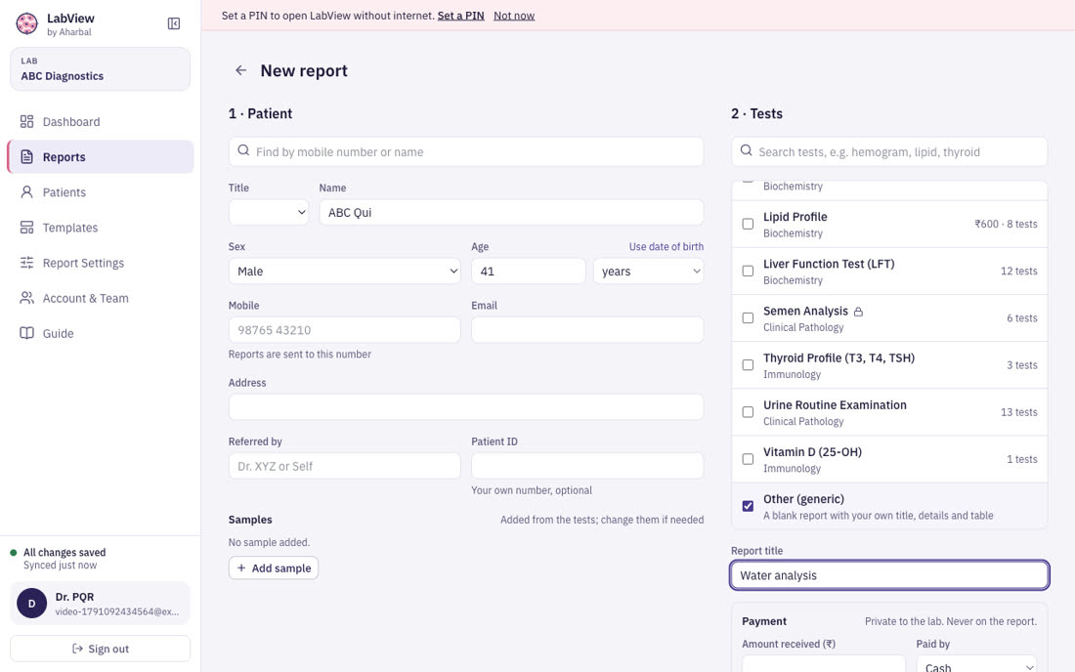Open the Paid by dropdown showing Cash

976,664
